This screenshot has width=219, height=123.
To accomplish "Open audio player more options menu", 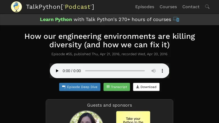I will click(162, 71).
